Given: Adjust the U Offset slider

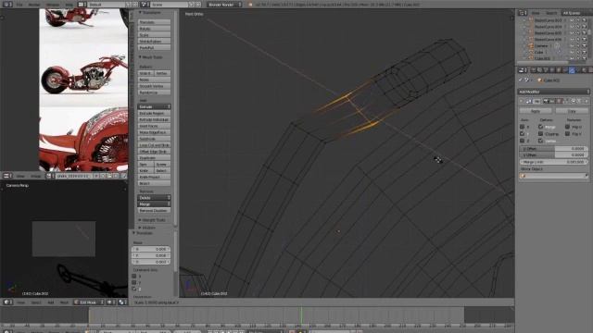Looking at the screenshot, I should pyautogui.click(x=553, y=148).
